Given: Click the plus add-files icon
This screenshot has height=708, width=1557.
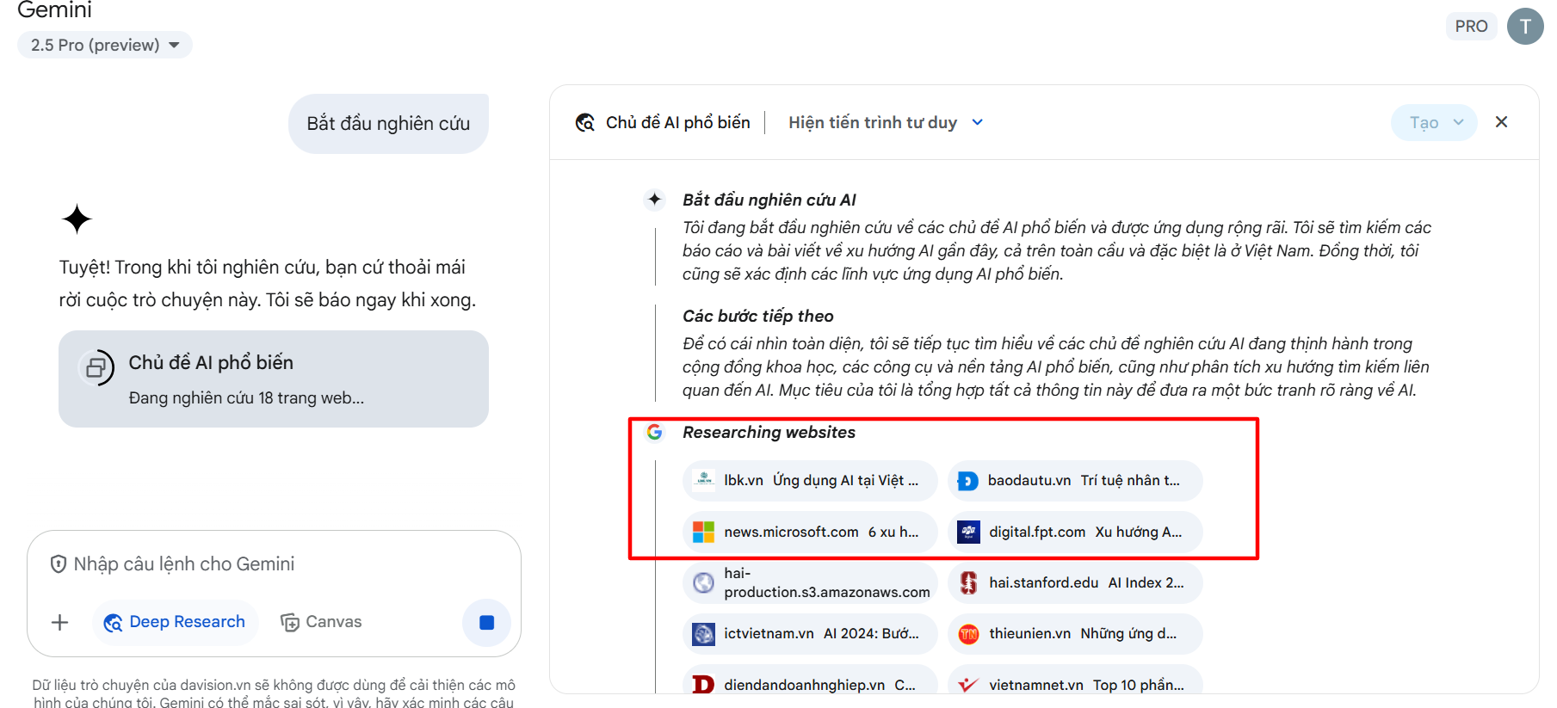Looking at the screenshot, I should point(59,622).
